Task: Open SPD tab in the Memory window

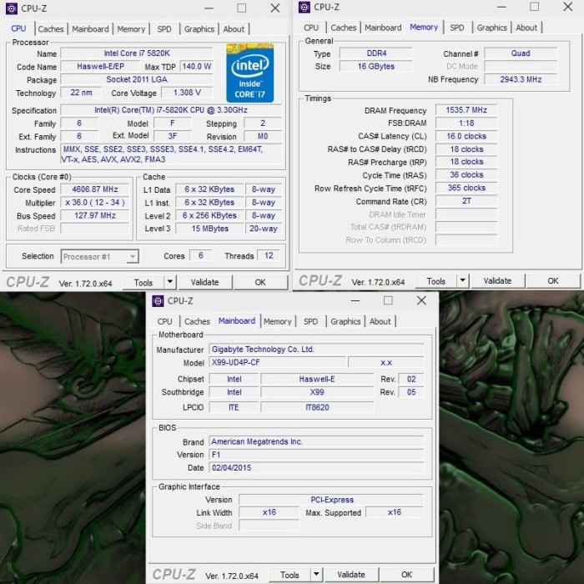Action: tap(457, 28)
